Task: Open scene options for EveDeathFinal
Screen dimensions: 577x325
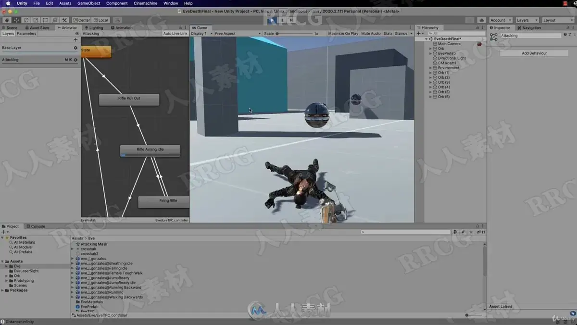Action: 483,39
